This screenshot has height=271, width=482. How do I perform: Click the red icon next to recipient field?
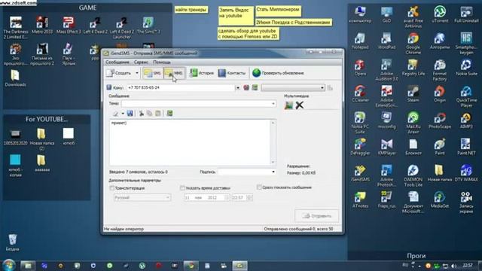[x=246, y=88]
